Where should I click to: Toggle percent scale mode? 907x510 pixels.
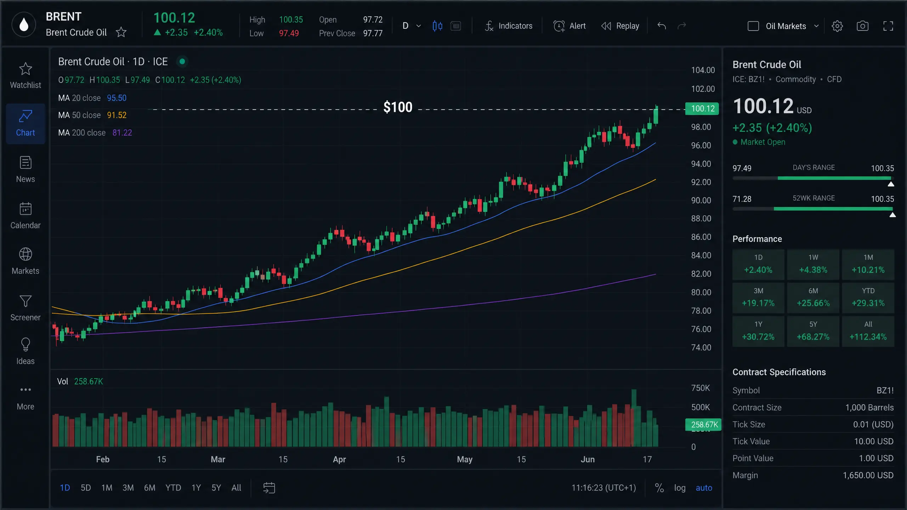click(x=659, y=488)
